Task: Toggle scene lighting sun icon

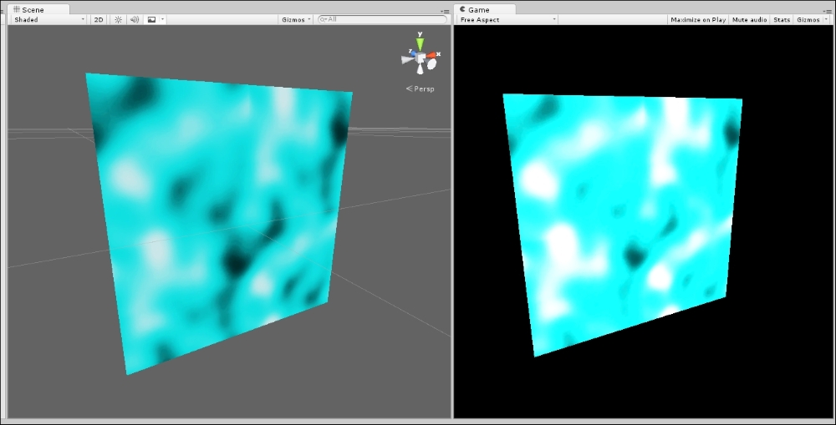Action: coord(118,19)
